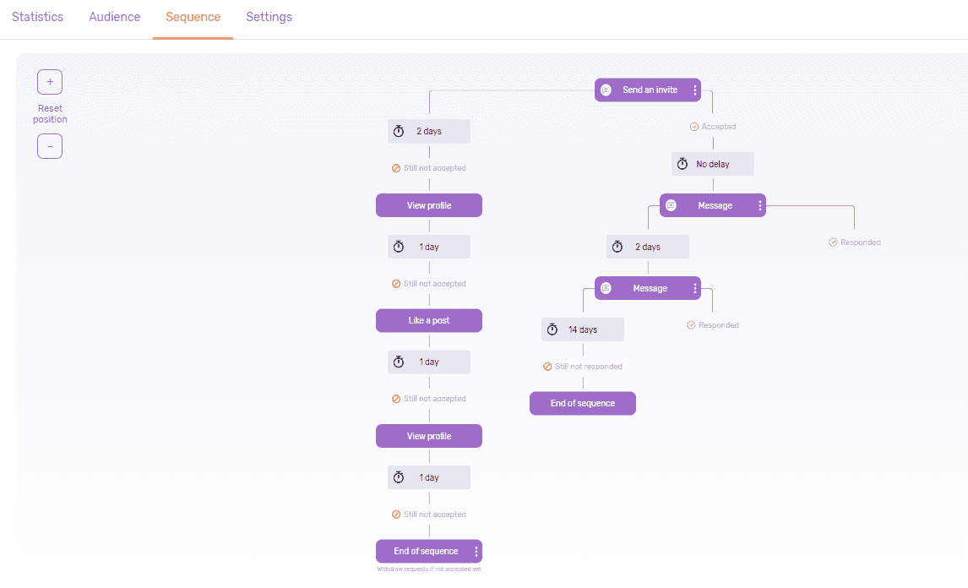Click the Still not responded condition label
Screen dimensions: 968x588
(x=589, y=367)
